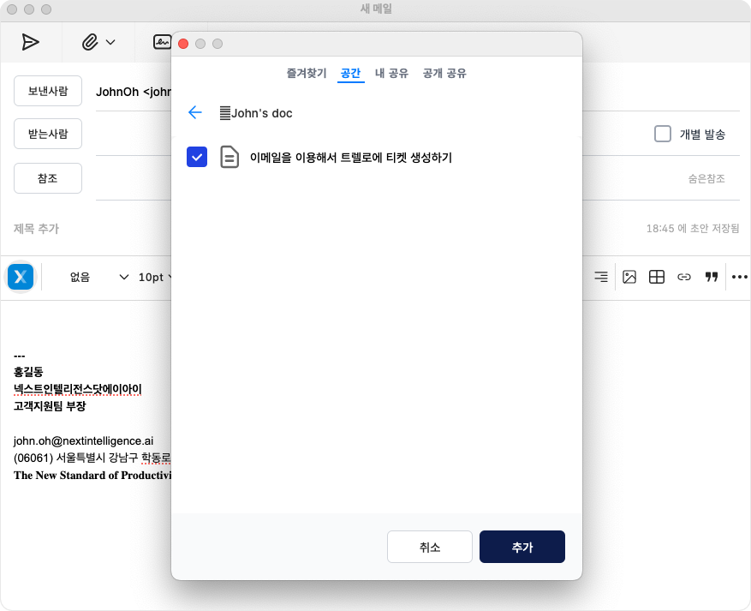Select the 공간 tab
This screenshot has height=611, width=751.
[x=350, y=74]
